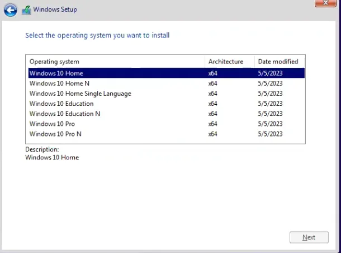The image size is (341, 253).
Task: Choose Windows 10 Pro N edition
Action: (x=167, y=134)
